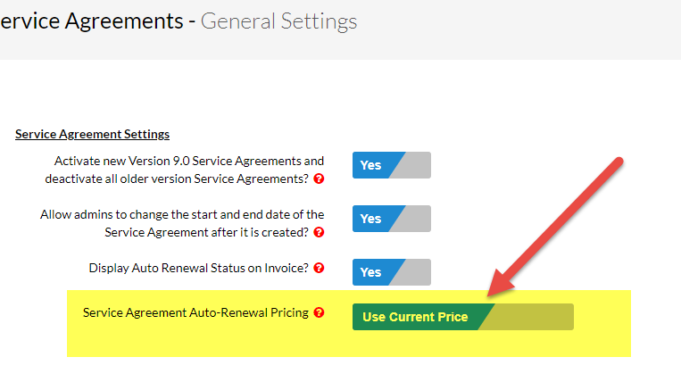Show help for Display Auto Renewal Status
Image resolution: width=681 pixels, height=382 pixels.
pyautogui.click(x=319, y=268)
